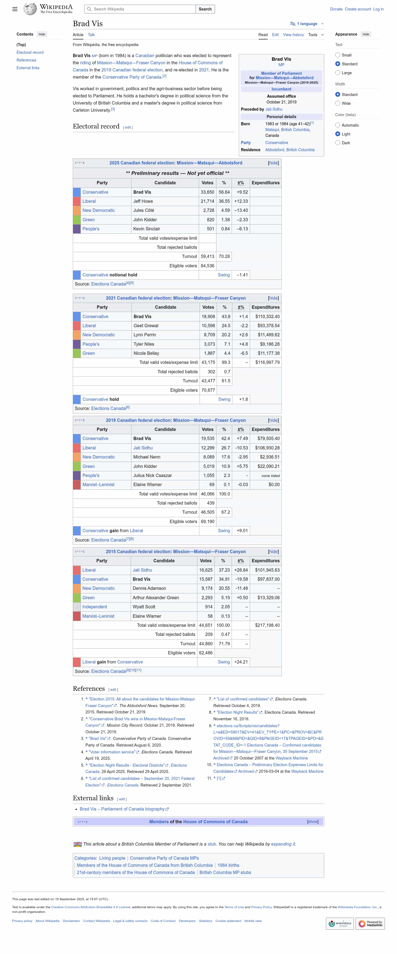Open the Jati Sidhu link in infobox
Viewport: 397px width, 954px height.
point(273,109)
